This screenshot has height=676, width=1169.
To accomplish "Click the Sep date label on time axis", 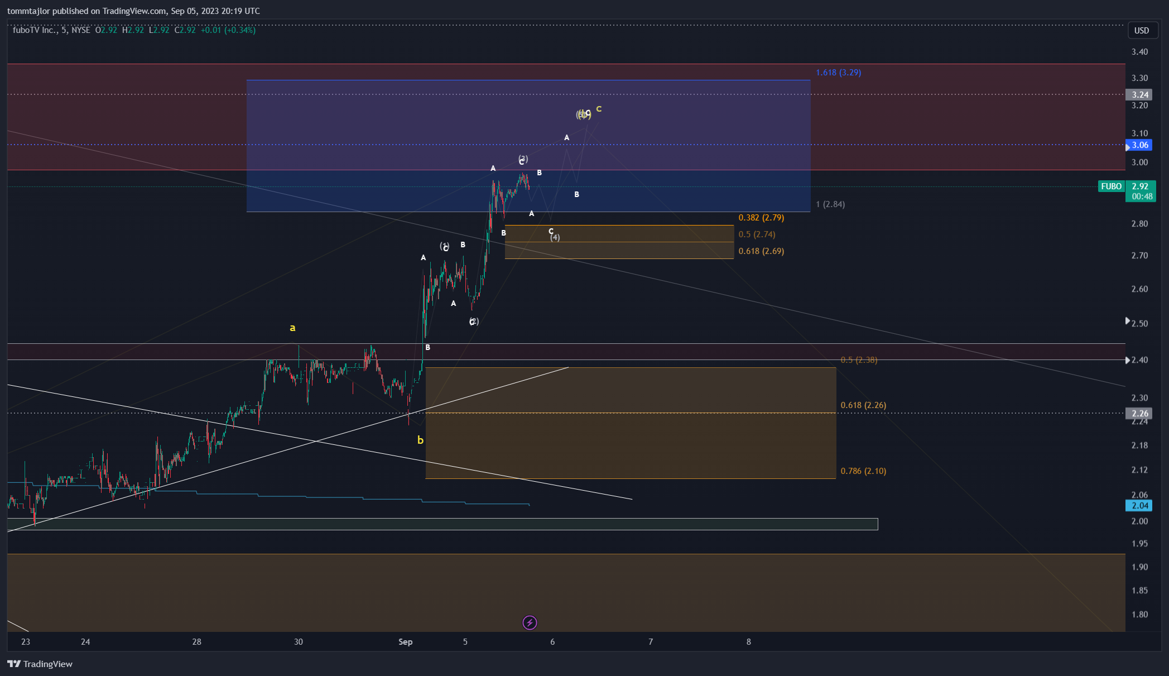I will point(406,642).
